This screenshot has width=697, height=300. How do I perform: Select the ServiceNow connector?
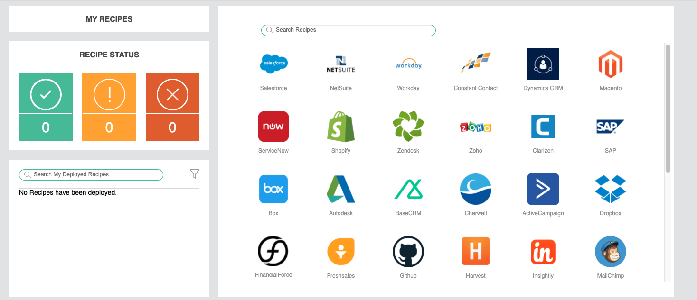(x=273, y=126)
